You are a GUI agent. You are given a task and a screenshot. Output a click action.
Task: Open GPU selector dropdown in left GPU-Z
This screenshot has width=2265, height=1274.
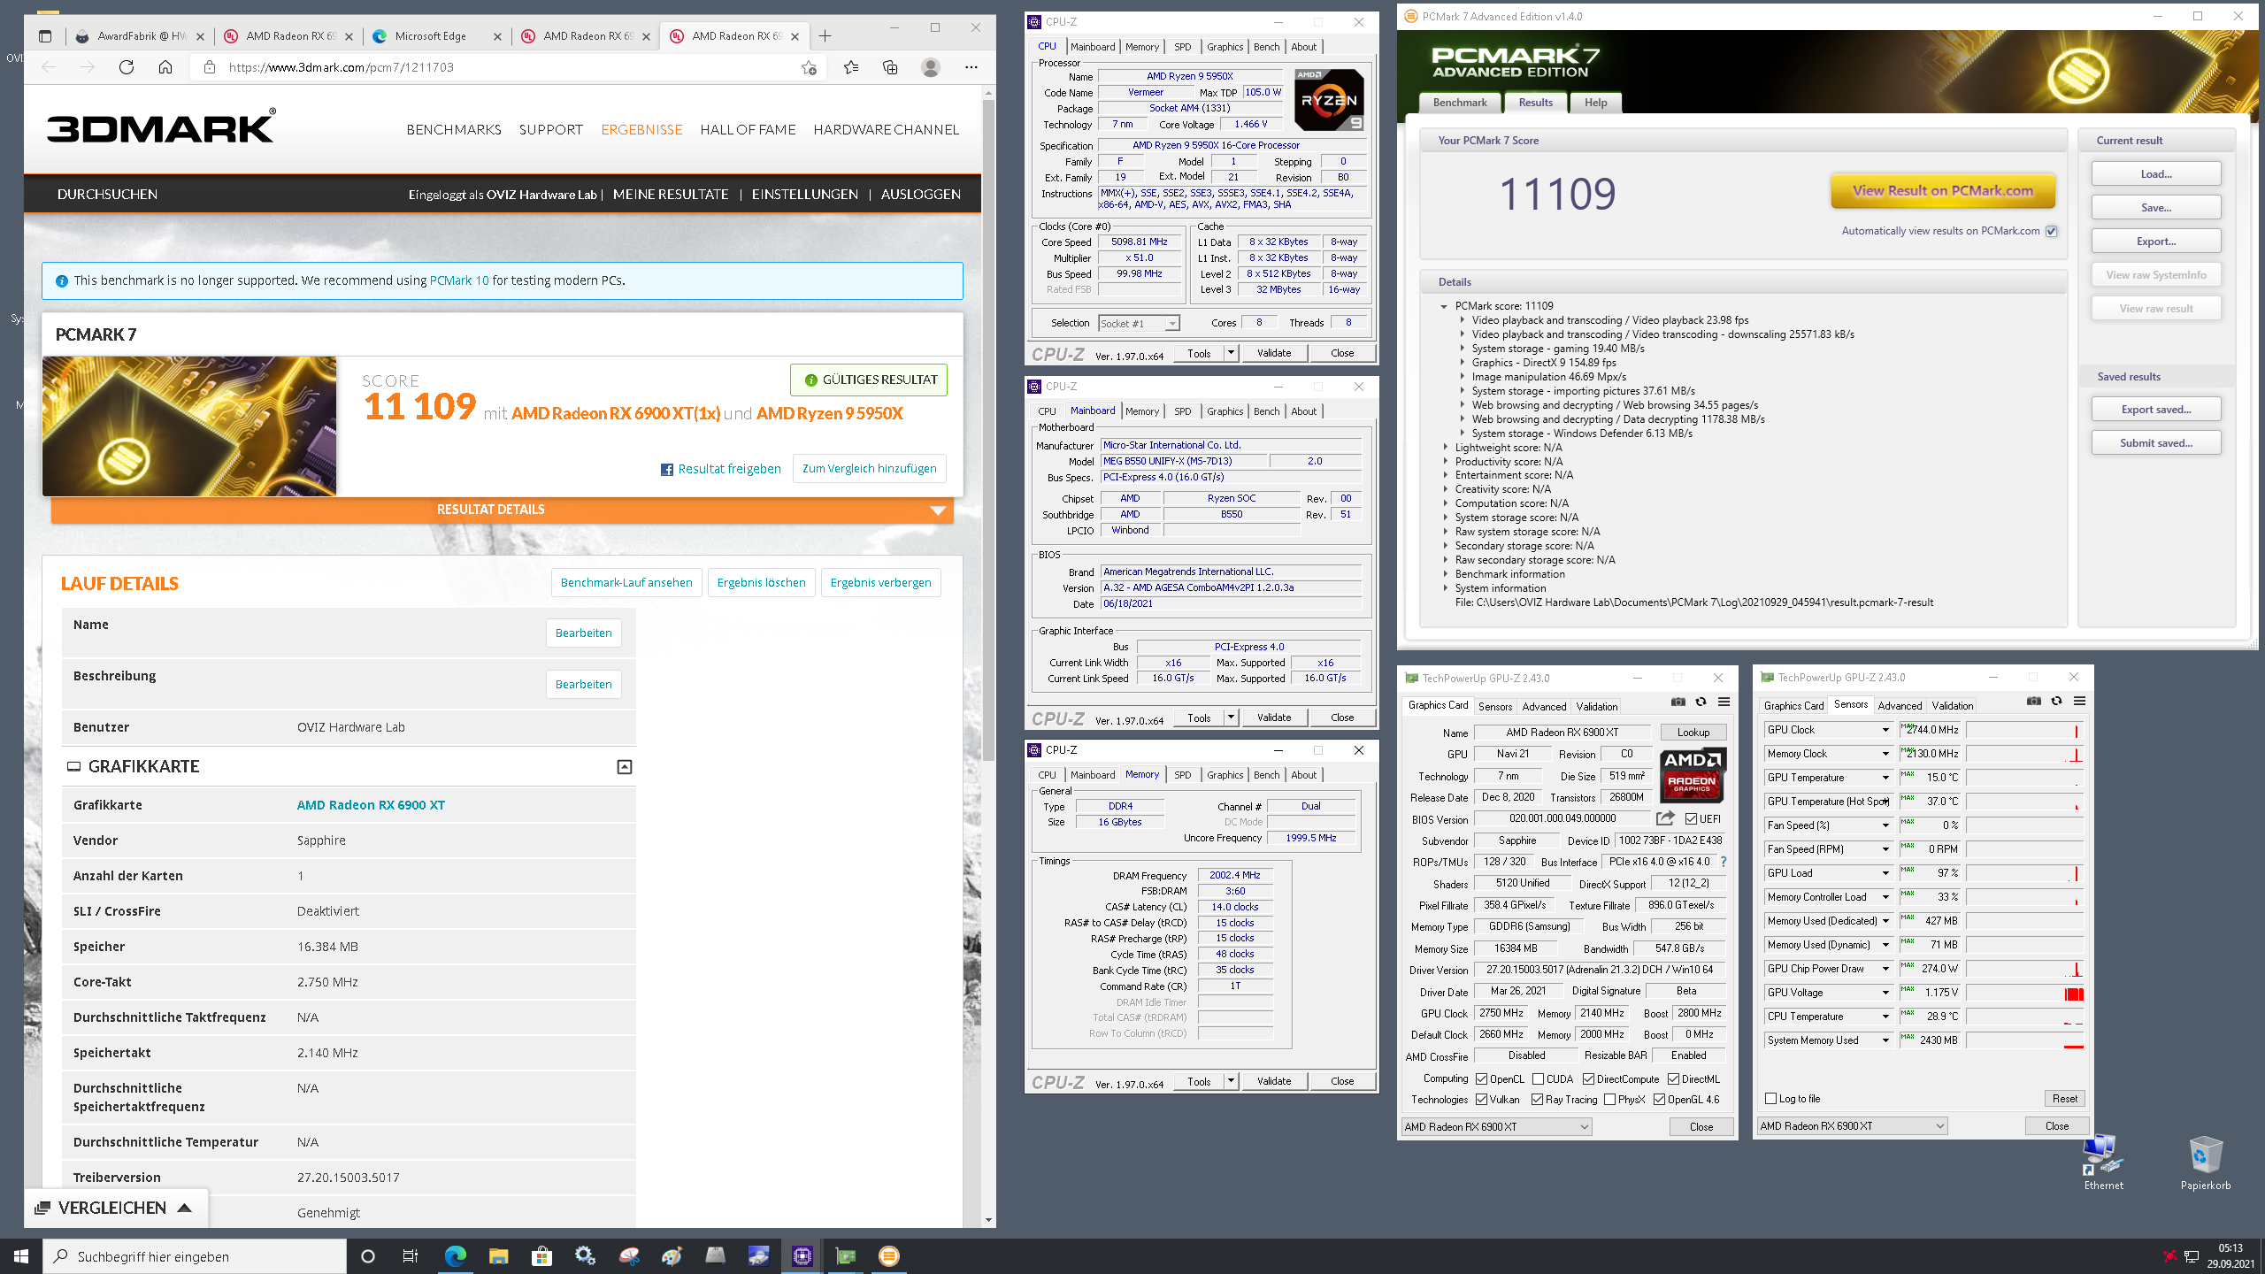1497,1126
